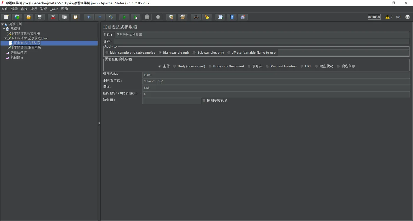Image resolution: width=413 pixels, height=221 pixels.
Task: Stop the running test
Action: coord(147,17)
